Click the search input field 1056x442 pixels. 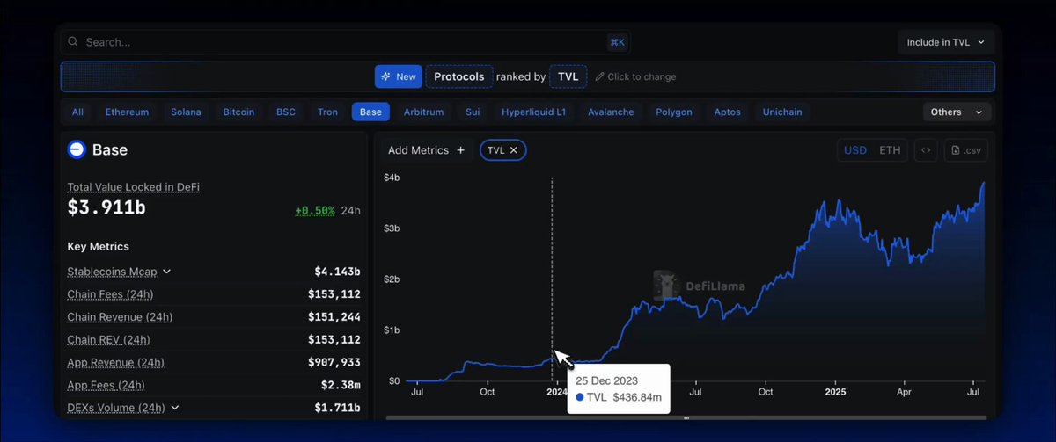(x=345, y=42)
